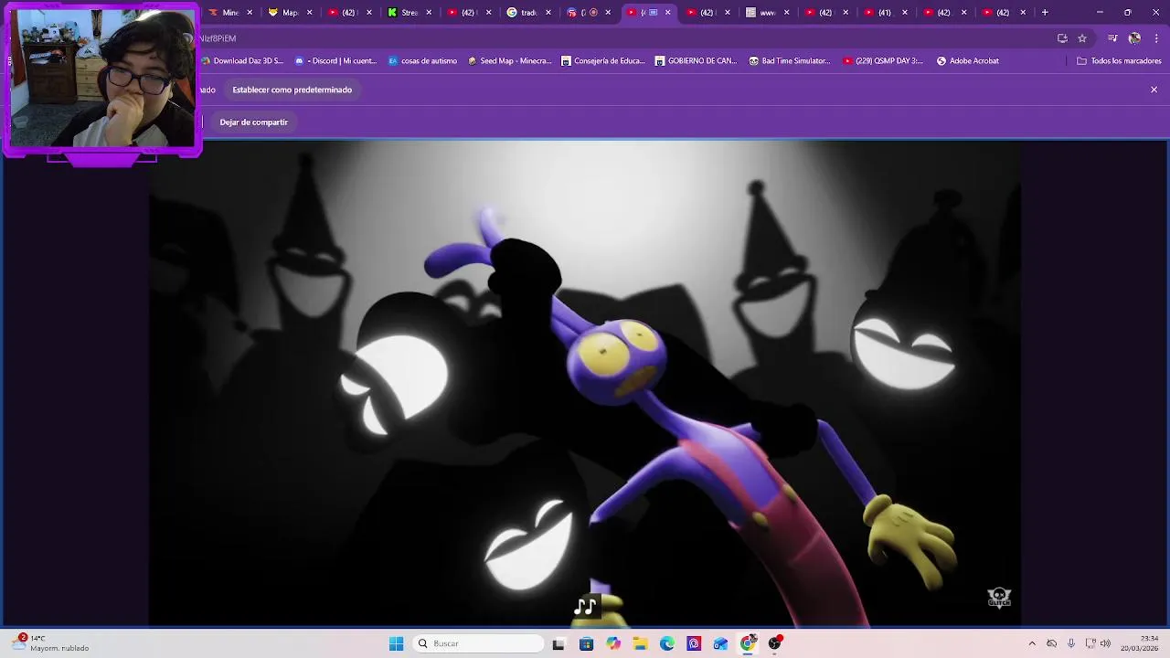Screen dimensions: 1170x658
Task: Switch to OBS Studio on taskbar
Action: (x=775, y=643)
